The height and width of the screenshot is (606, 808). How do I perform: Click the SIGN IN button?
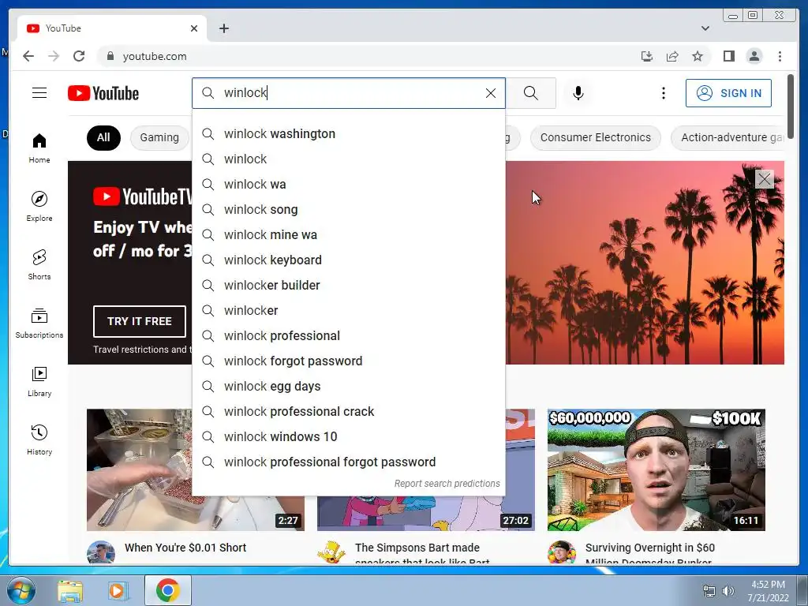pos(728,93)
